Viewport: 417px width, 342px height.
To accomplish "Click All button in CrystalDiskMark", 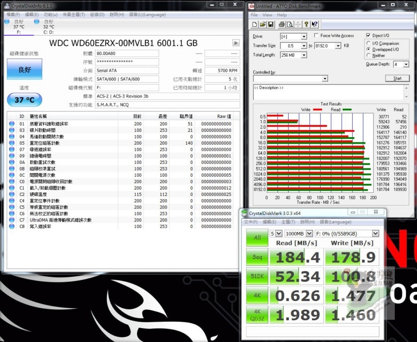I will click(257, 238).
